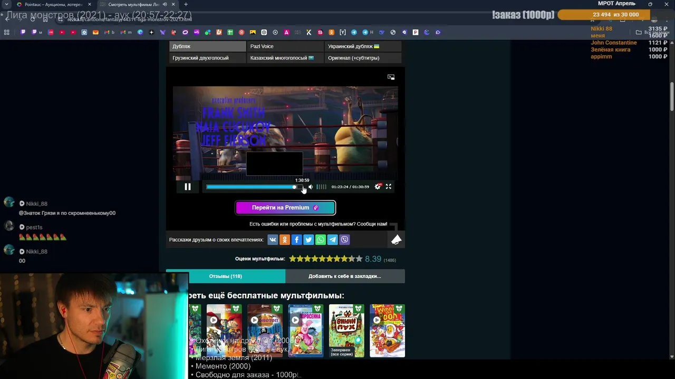The height and width of the screenshot is (379, 675).
Task: Share via the Viber icon
Action: [344, 240]
